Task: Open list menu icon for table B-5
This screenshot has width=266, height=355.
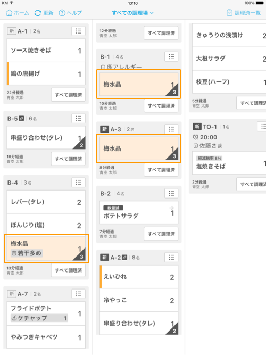Action: click(x=79, y=118)
